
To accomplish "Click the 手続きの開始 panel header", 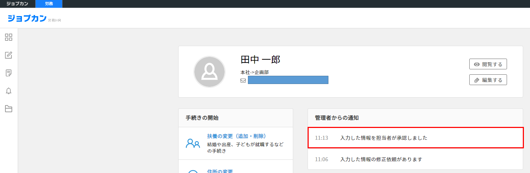I will (202, 118).
